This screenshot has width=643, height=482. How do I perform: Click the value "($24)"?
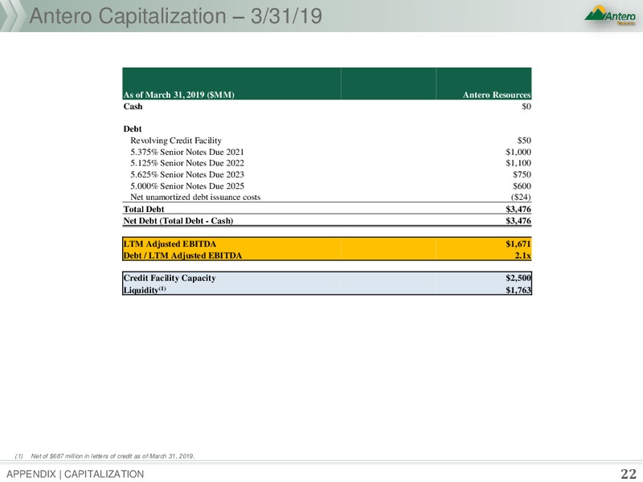521,197
